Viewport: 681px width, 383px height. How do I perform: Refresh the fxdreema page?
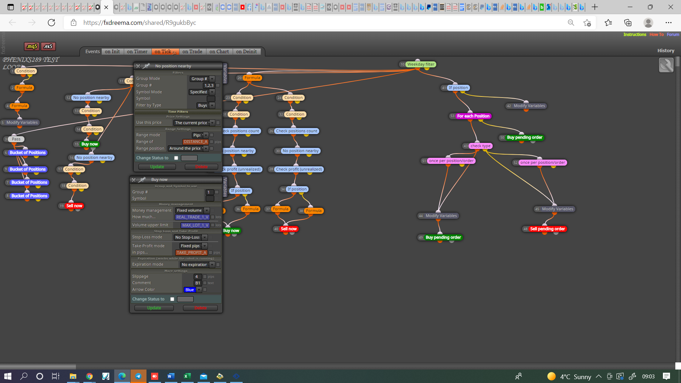click(51, 23)
